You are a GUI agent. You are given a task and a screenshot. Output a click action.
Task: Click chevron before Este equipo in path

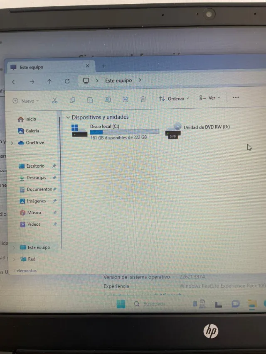click(x=97, y=81)
